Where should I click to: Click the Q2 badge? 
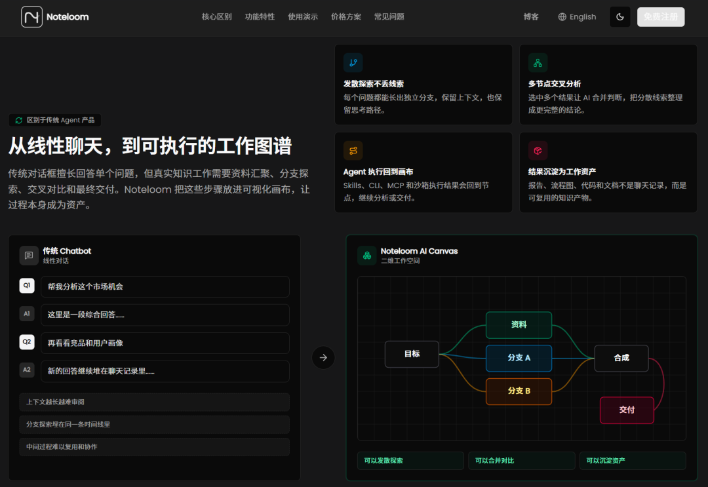point(27,341)
